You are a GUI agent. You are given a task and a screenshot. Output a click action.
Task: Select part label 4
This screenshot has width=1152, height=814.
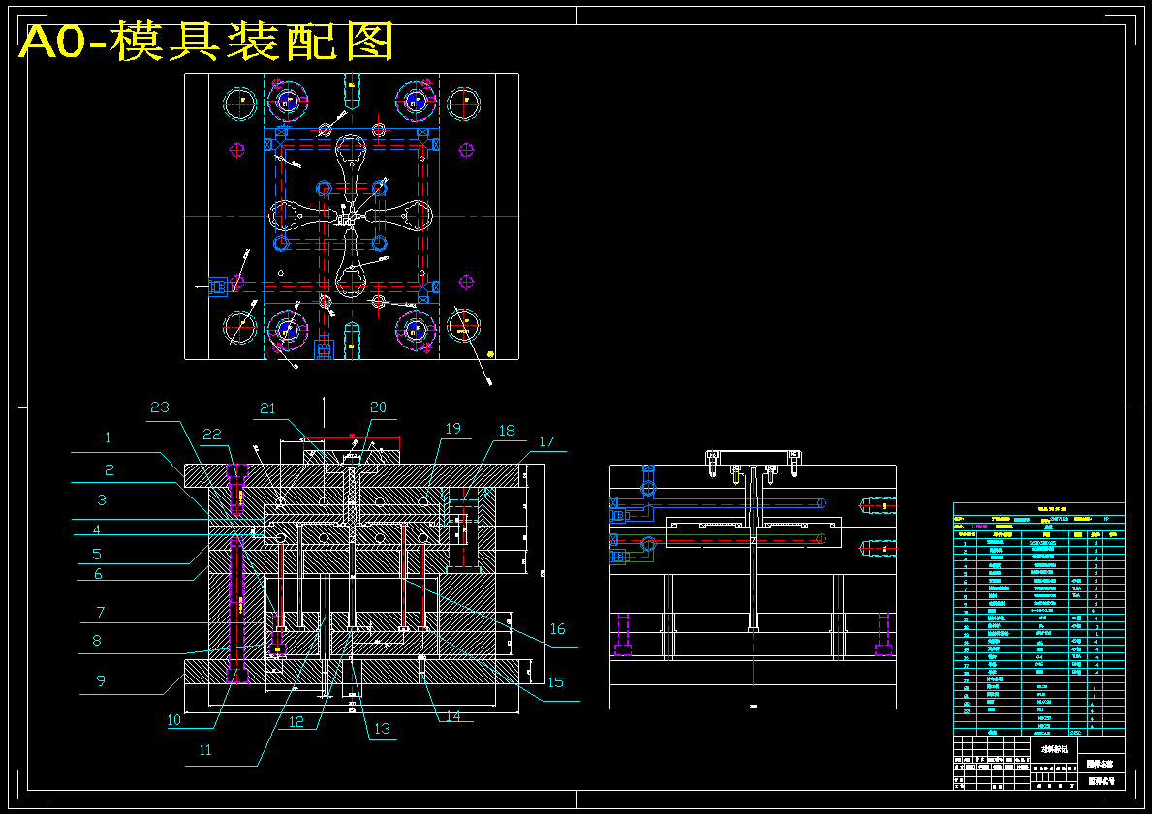96,529
